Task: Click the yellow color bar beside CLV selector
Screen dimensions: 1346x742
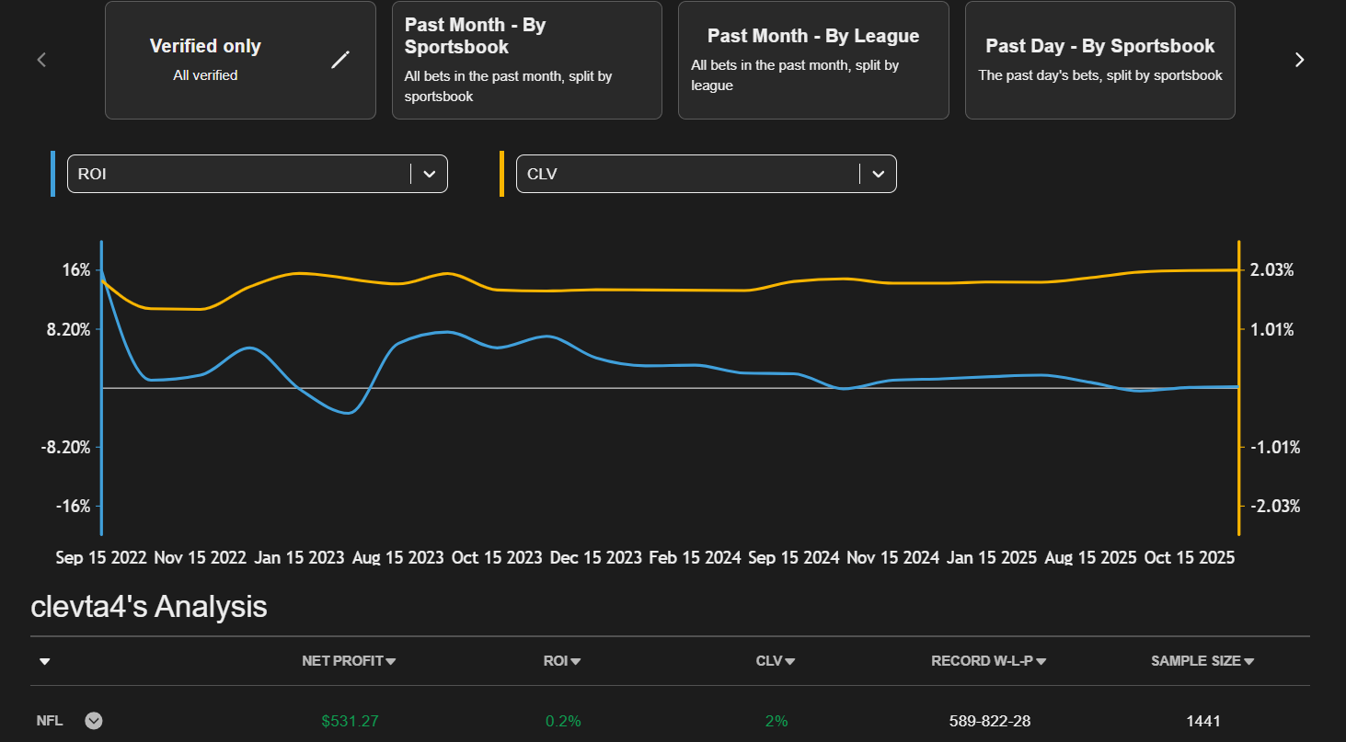Action: (502, 174)
